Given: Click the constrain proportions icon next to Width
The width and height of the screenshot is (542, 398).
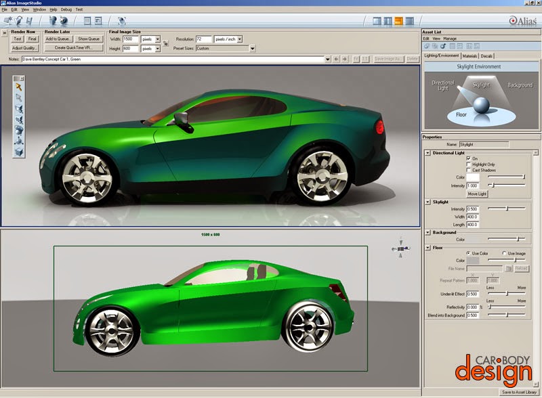Looking at the screenshot, I should click(165, 43).
